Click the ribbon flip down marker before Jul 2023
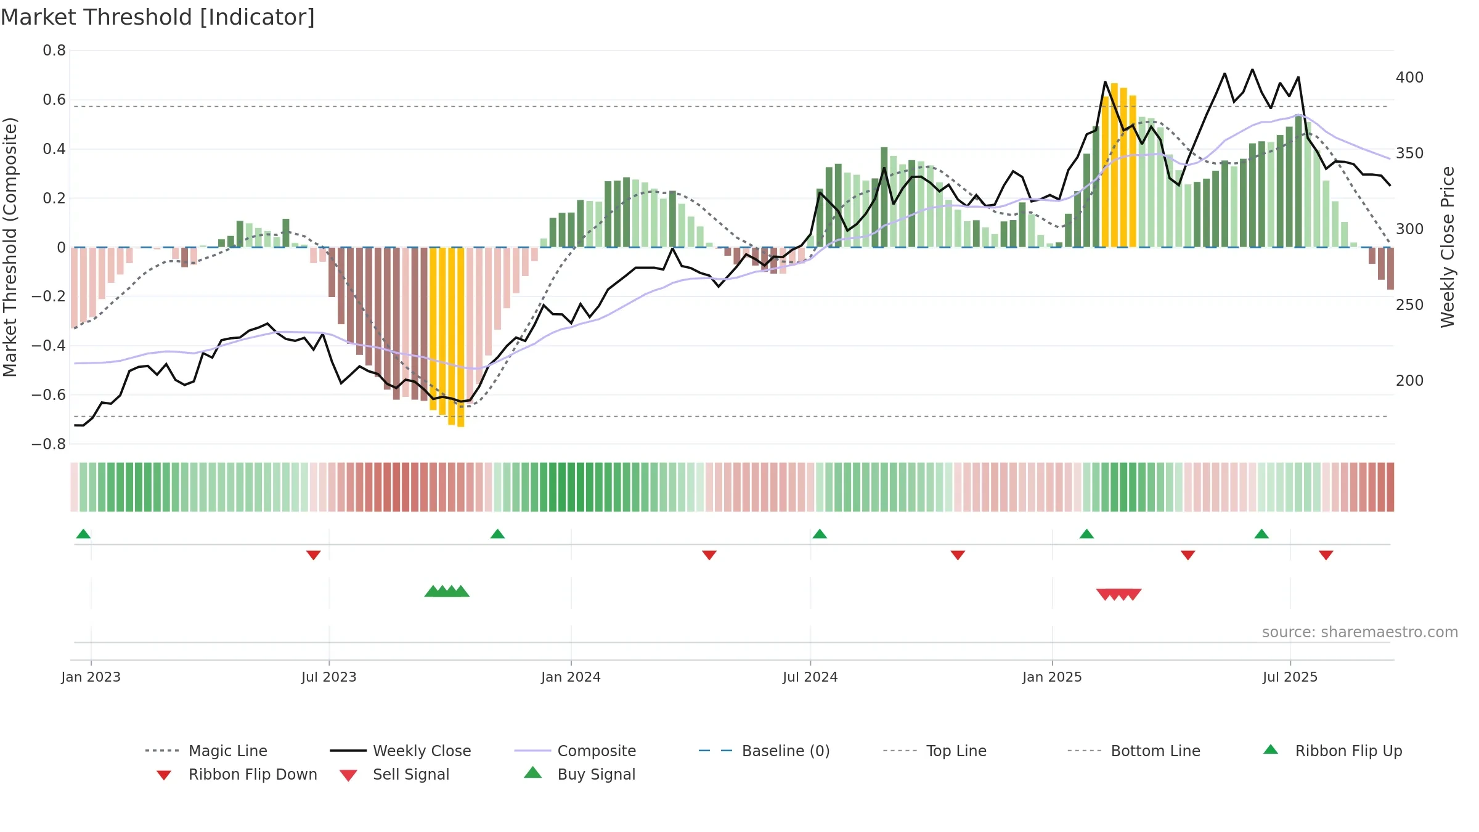 pos(313,555)
